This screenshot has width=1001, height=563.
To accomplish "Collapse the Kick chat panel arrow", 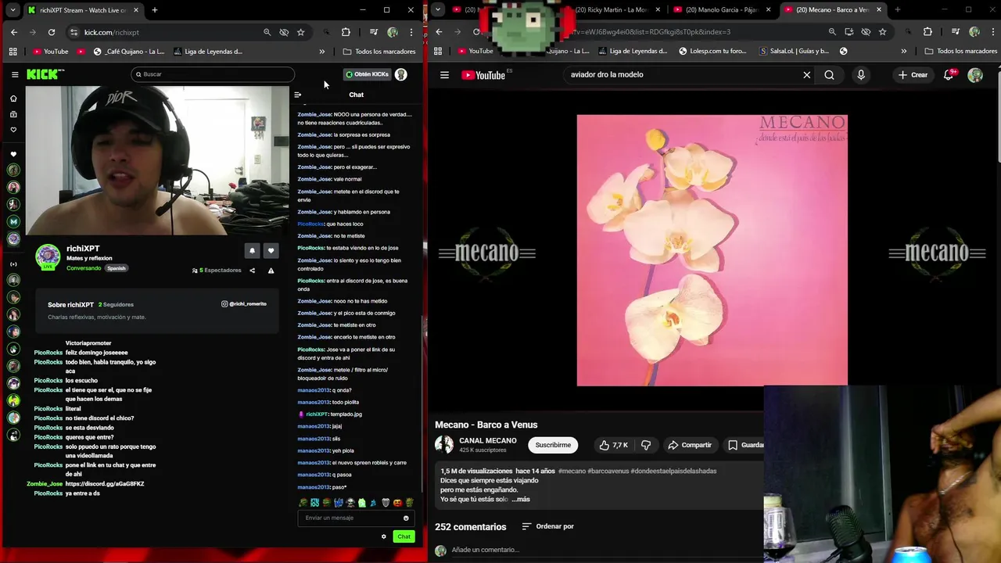I will coord(297,95).
